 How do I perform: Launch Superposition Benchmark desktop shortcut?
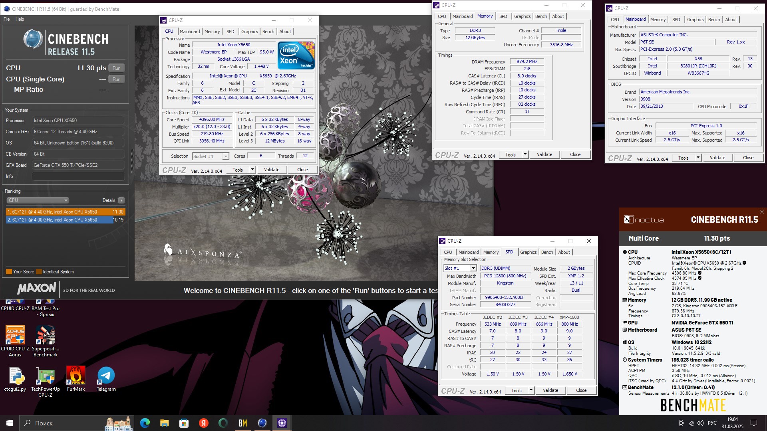(46, 341)
